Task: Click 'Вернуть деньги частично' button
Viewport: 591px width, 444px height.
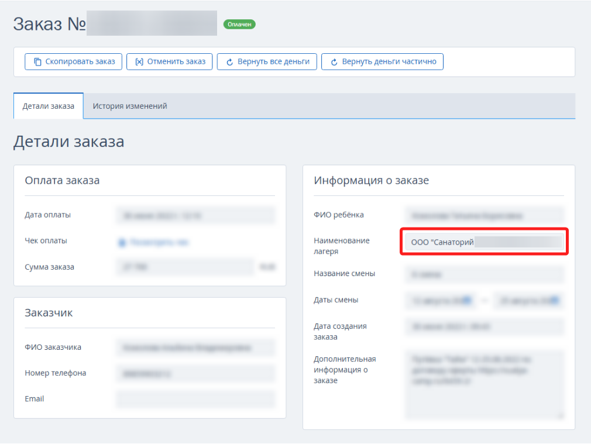Action: pyautogui.click(x=382, y=62)
